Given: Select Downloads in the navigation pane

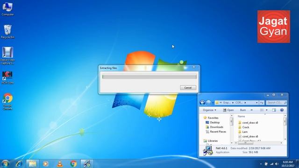Looking at the screenshot, I should pyautogui.click(x=214, y=127).
